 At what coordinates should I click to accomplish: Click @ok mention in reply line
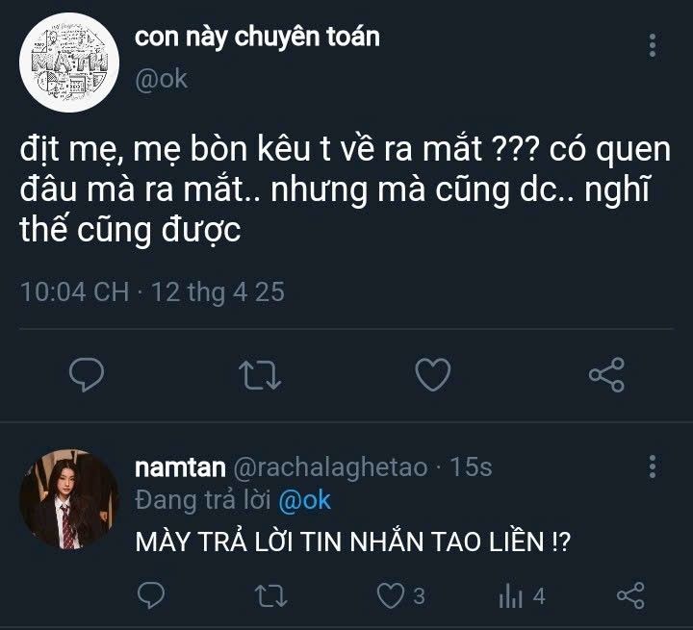click(304, 500)
